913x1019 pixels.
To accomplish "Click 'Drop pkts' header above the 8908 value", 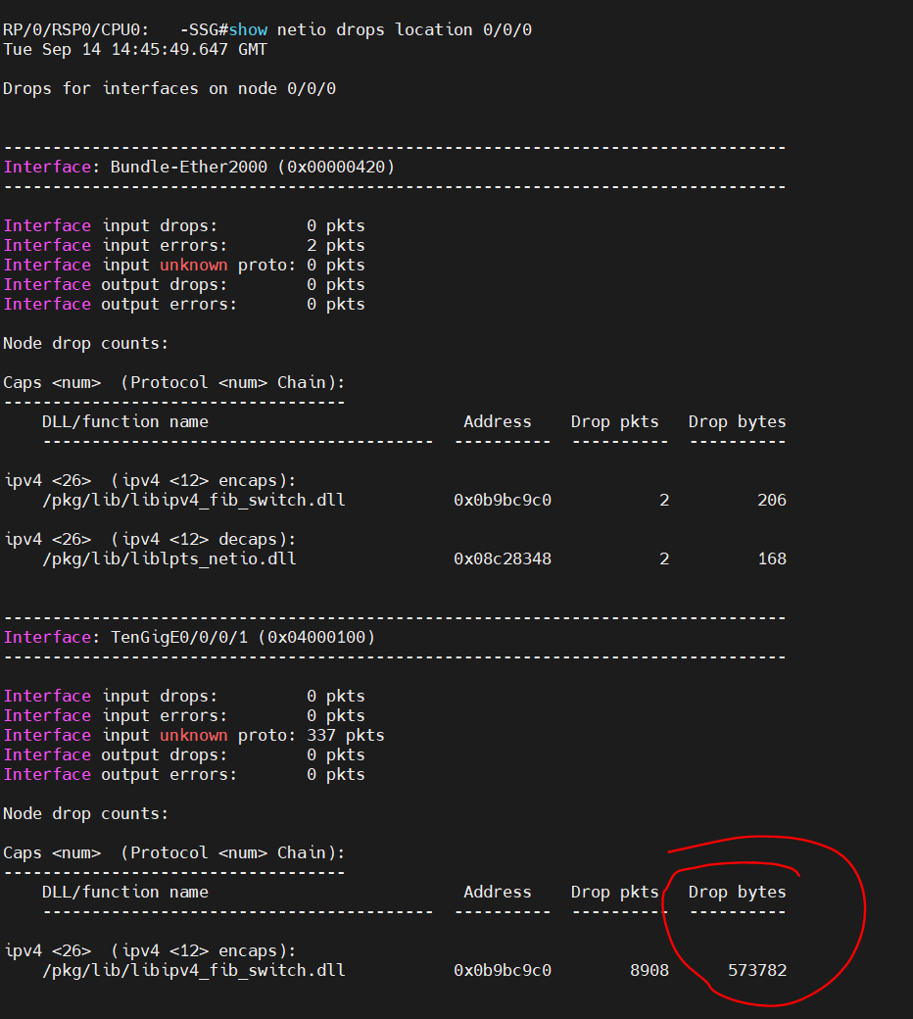I will click(615, 893).
